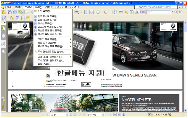Select the Hand pan tool

click(x=115, y=12)
